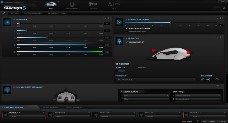Toggle the 7000 DPI level checkbox
Viewport: 228px width, 123px height.
tap(15, 52)
